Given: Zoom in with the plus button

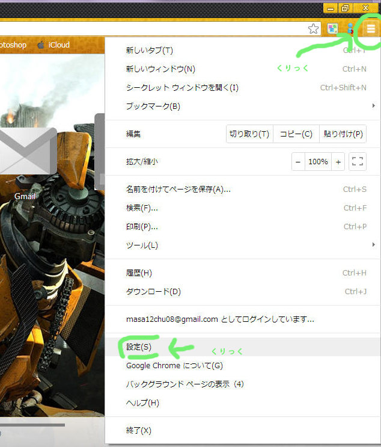Looking at the screenshot, I should pyautogui.click(x=338, y=161).
